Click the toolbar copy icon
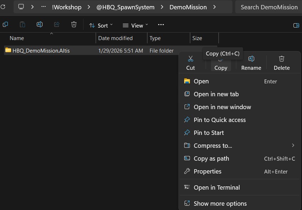The height and width of the screenshot is (210, 302). [5, 25]
